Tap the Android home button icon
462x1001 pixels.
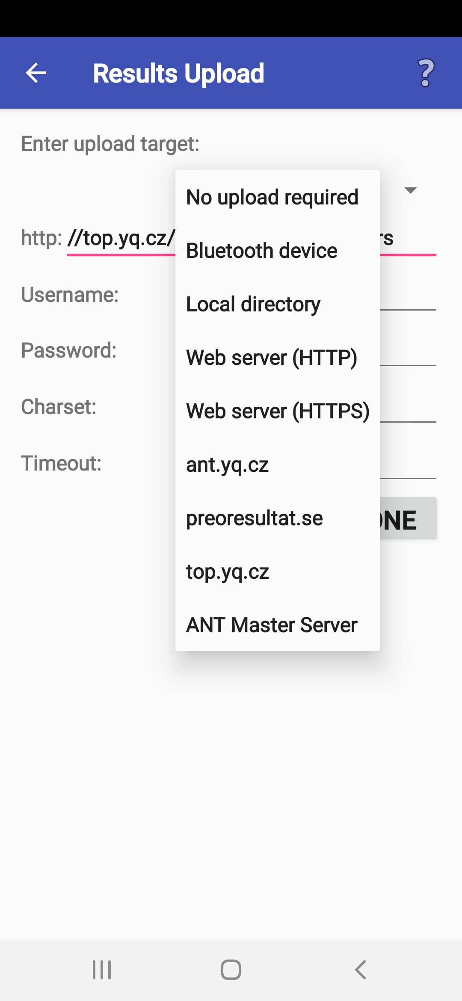pos(231,970)
